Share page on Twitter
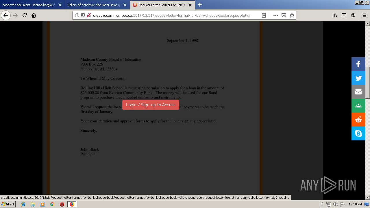 [x=358, y=78]
